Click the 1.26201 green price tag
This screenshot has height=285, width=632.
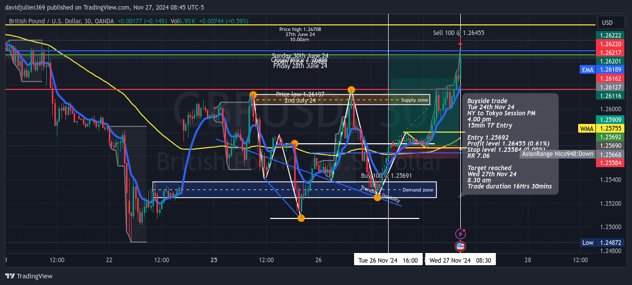[x=610, y=61]
